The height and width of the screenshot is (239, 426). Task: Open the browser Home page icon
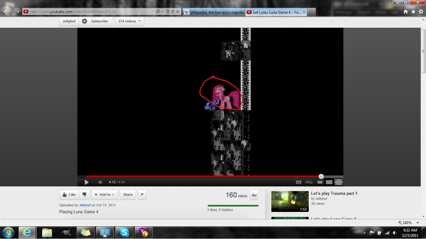(x=406, y=12)
